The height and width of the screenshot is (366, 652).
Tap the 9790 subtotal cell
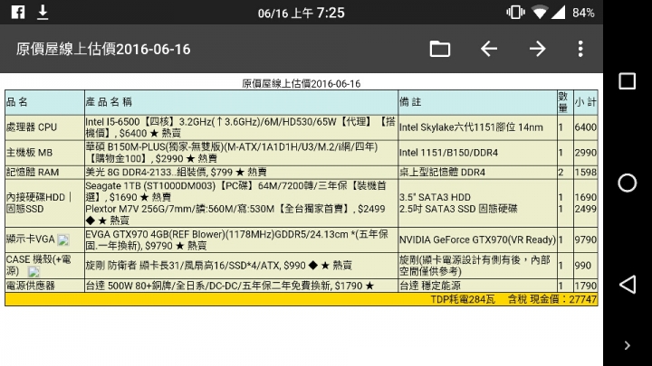click(x=586, y=239)
